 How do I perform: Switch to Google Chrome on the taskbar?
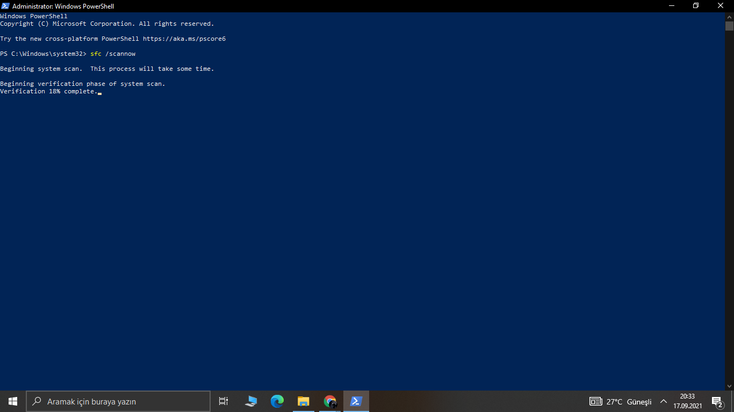click(330, 401)
